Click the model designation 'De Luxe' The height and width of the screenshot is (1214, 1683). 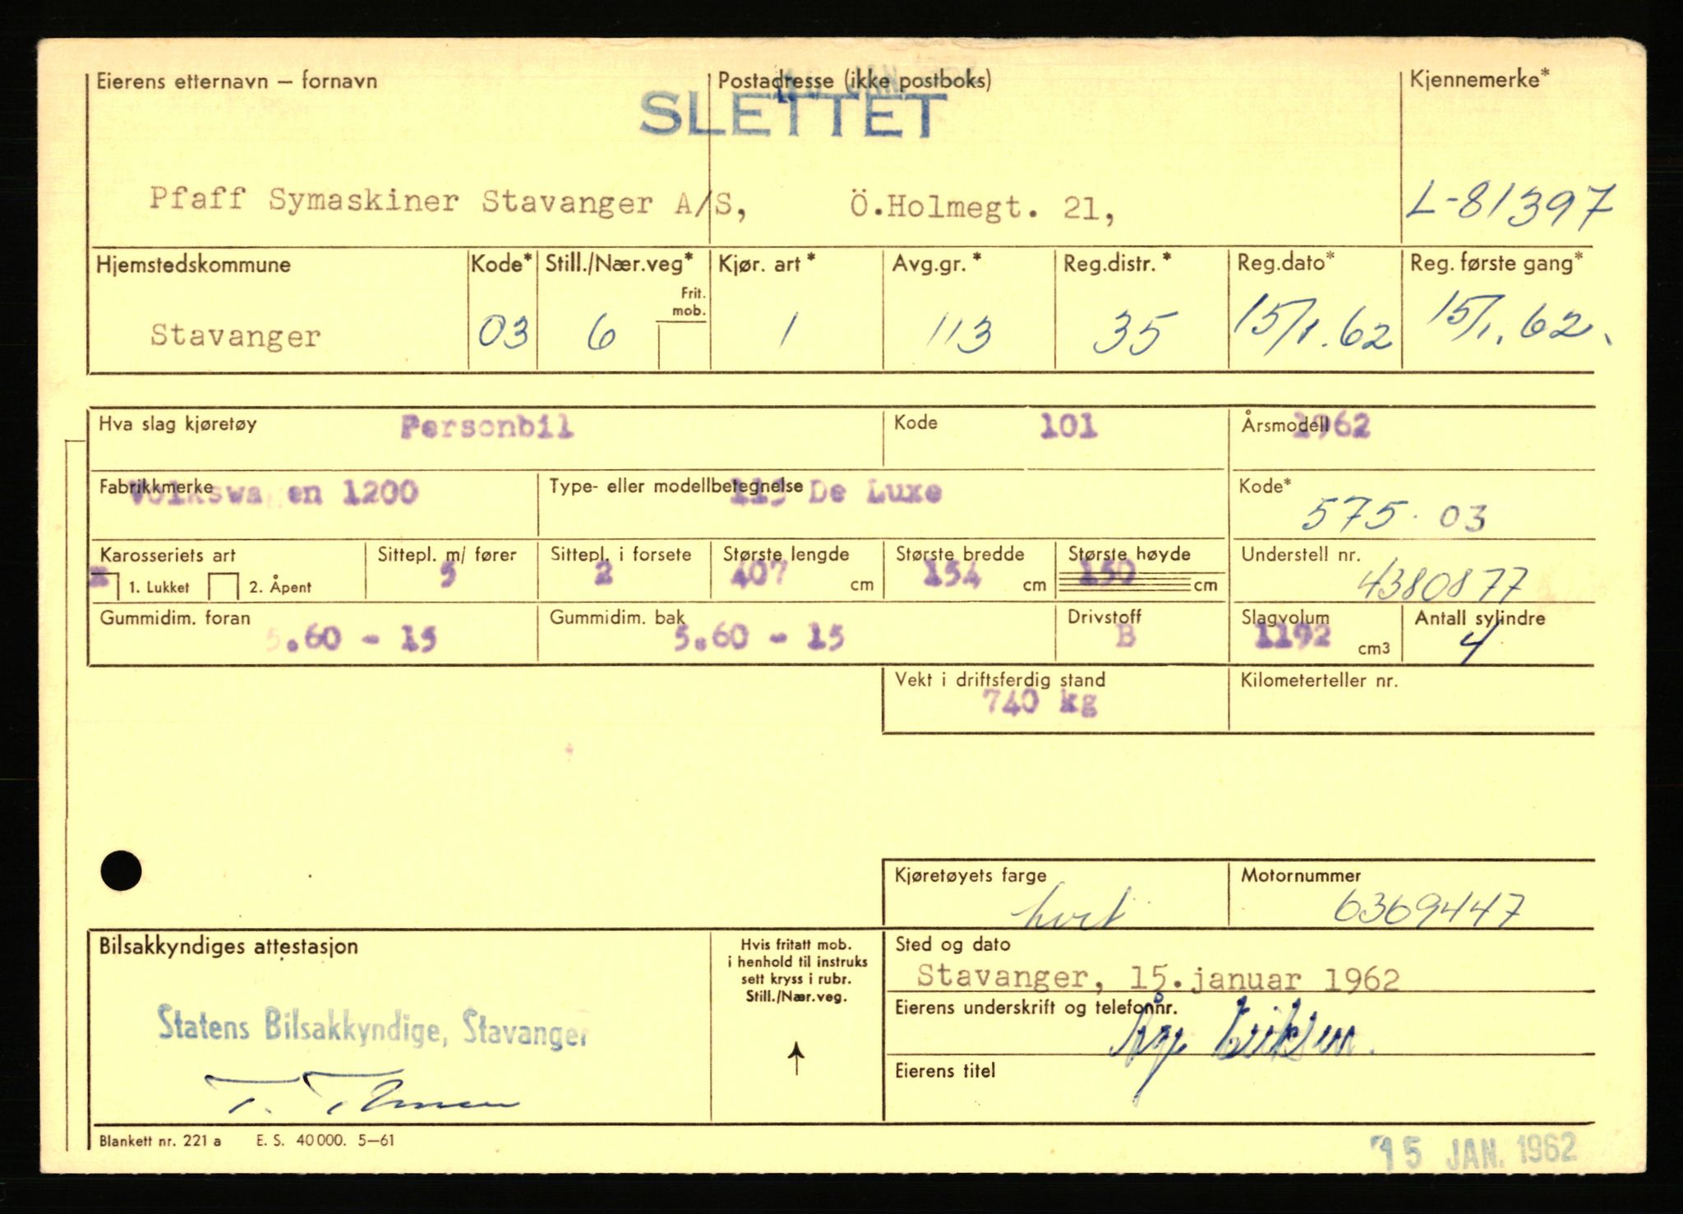coord(875,492)
